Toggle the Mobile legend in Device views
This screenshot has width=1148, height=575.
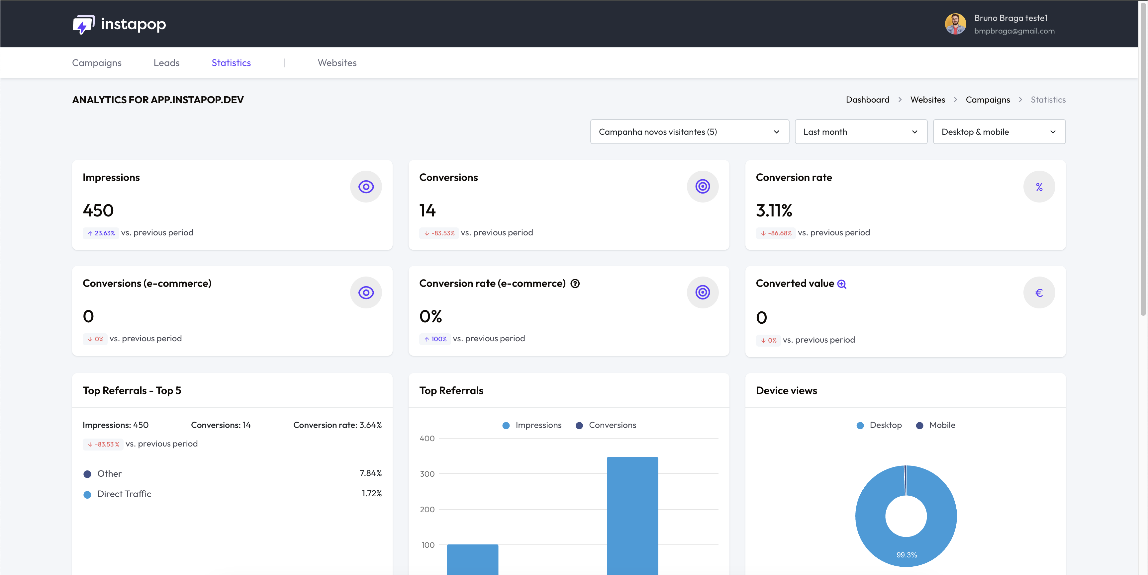[x=935, y=425]
